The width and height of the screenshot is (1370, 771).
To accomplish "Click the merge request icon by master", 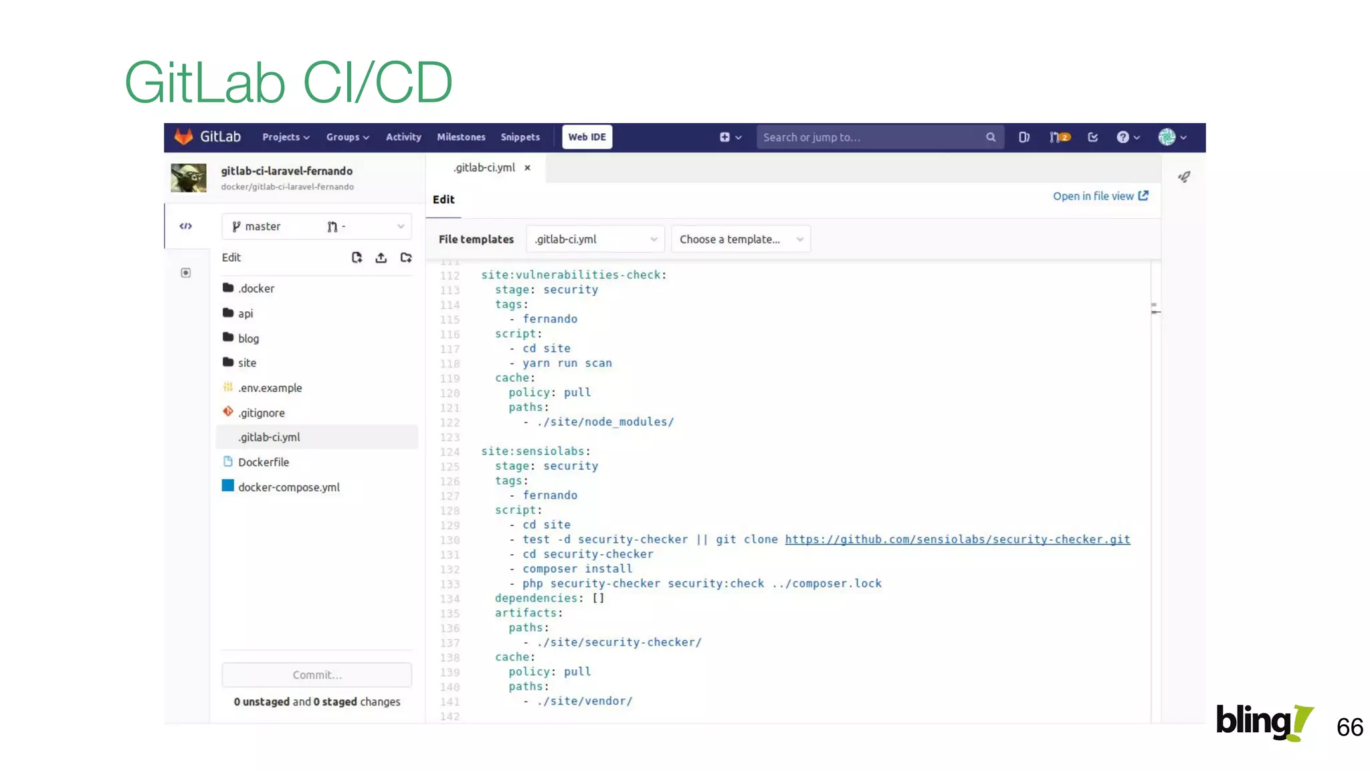I will pos(332,227).
